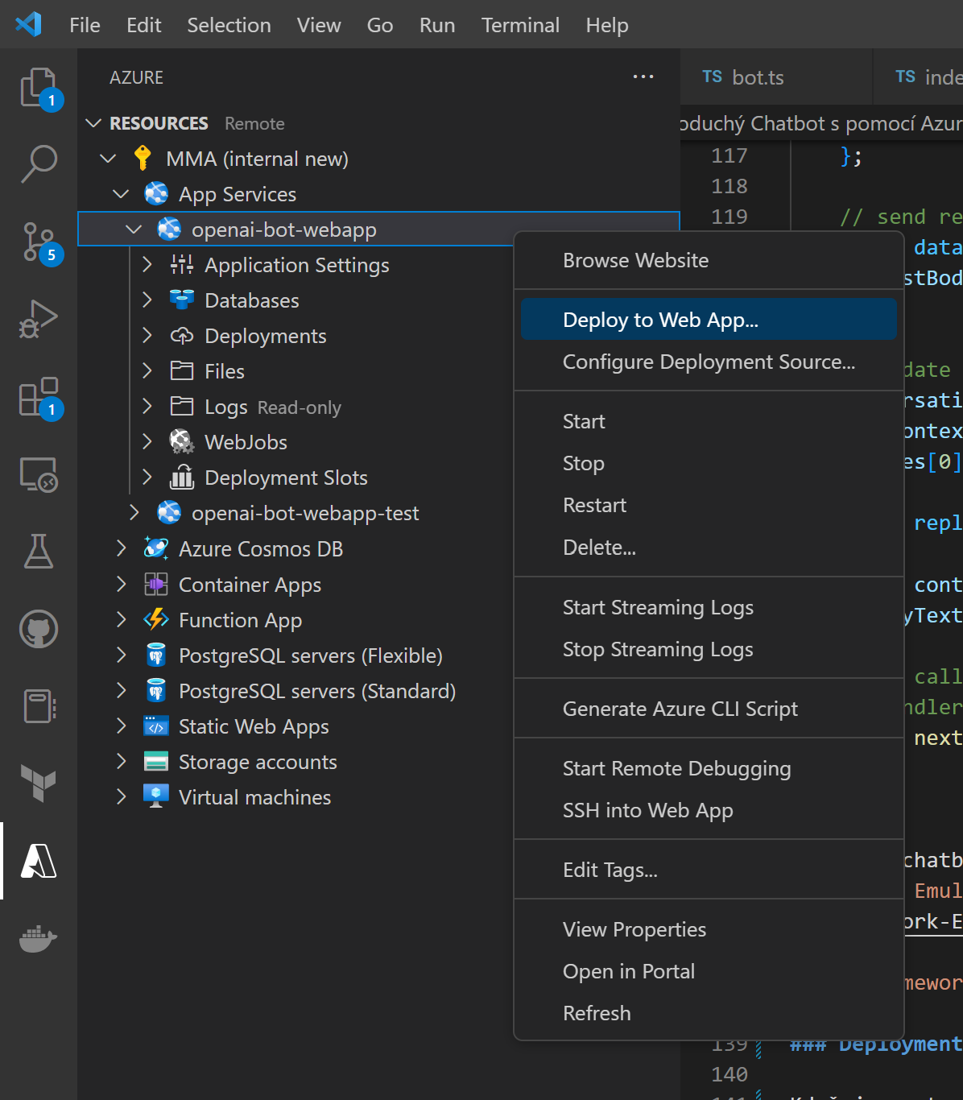Select Delete... in context menu

tap(709, 547)
